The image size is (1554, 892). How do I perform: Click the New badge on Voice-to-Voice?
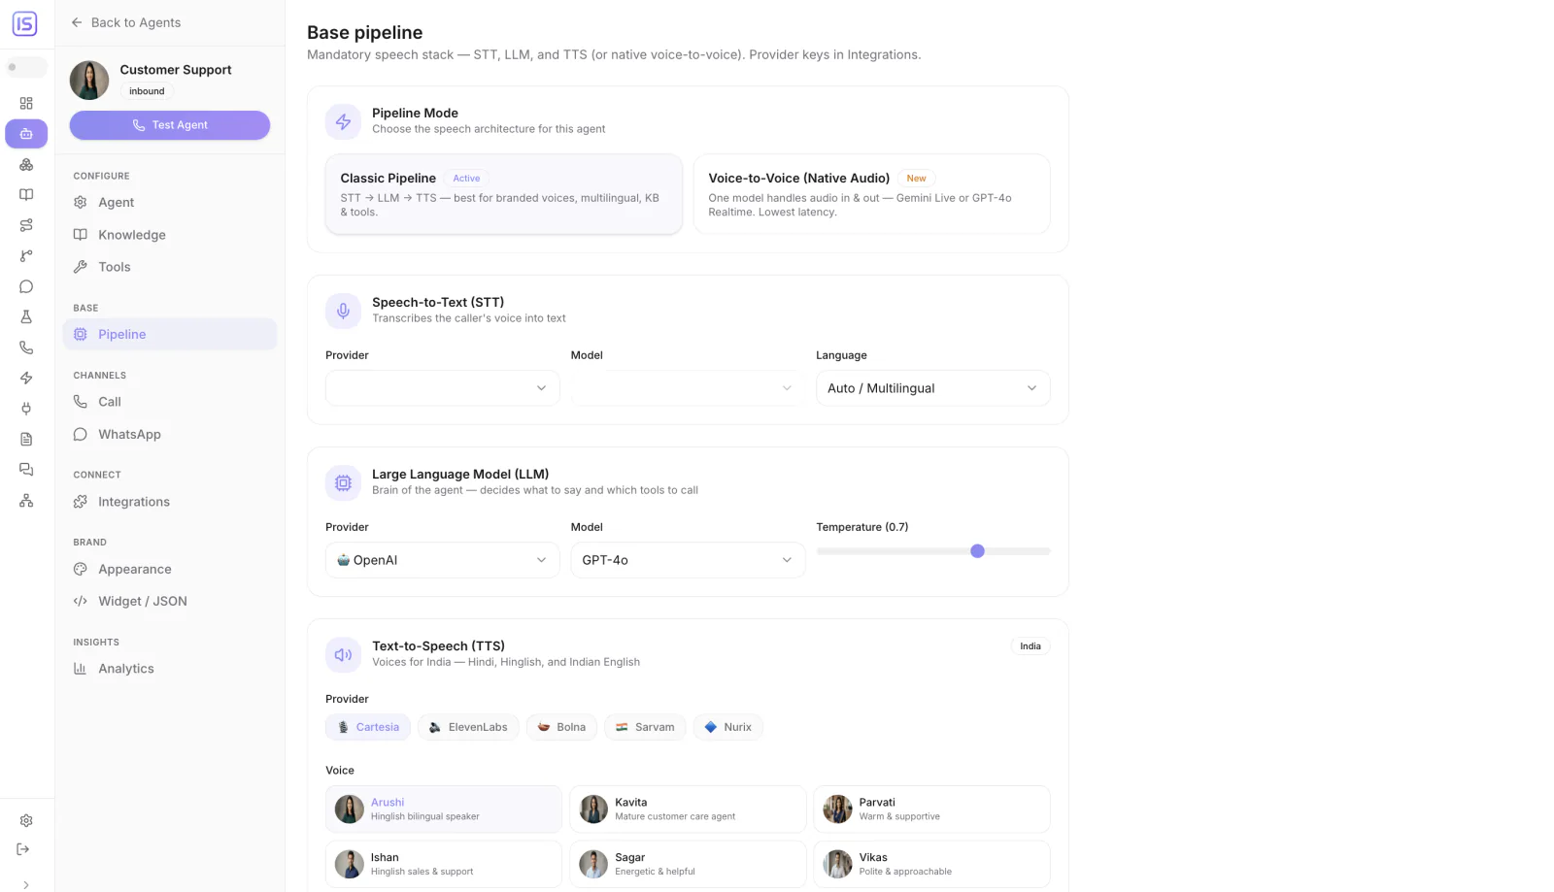pos(916,179)
